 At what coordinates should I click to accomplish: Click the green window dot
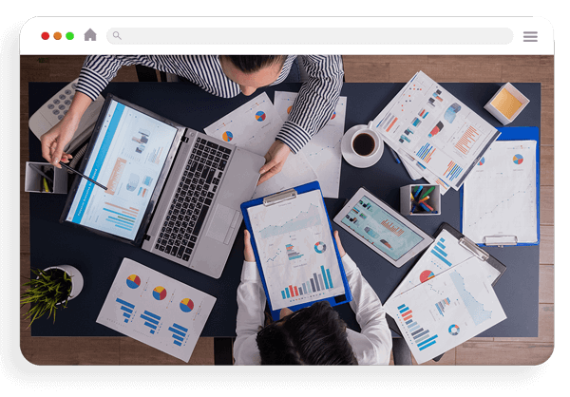coord(69,36)
